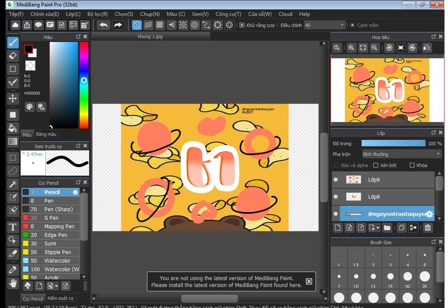This screenshot has height=308, width=448.
Task: Flip view in the Navigator panel
Action: point(427,48)
